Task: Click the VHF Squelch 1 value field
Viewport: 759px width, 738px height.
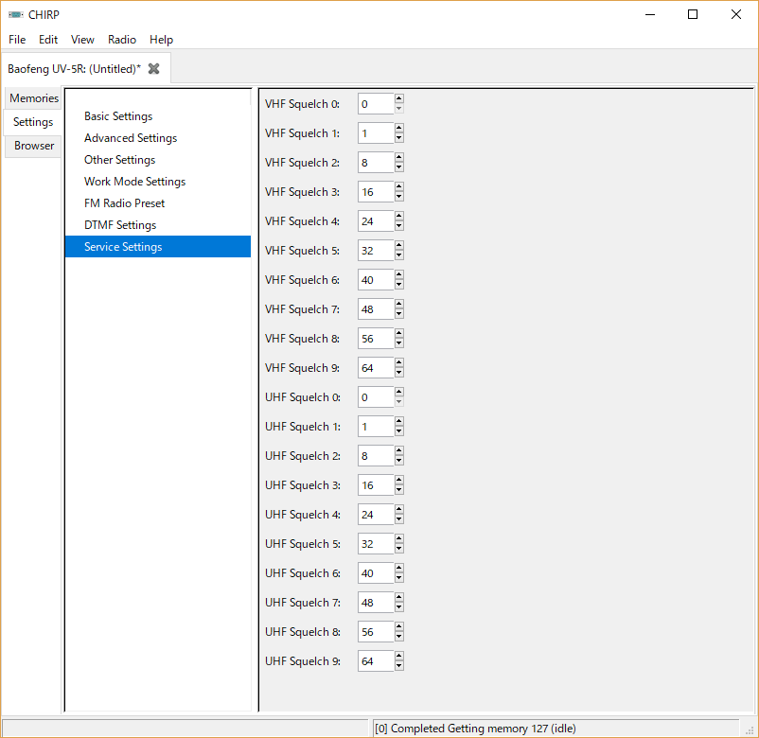Action: click(x=376, y=133)
